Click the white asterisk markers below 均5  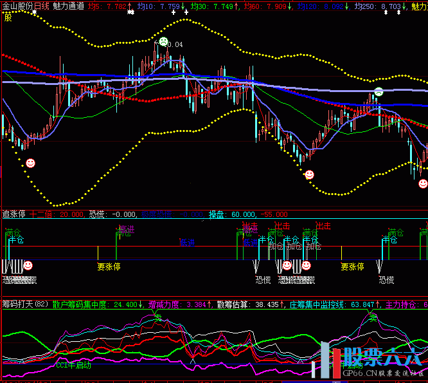(x=131, y=13)
